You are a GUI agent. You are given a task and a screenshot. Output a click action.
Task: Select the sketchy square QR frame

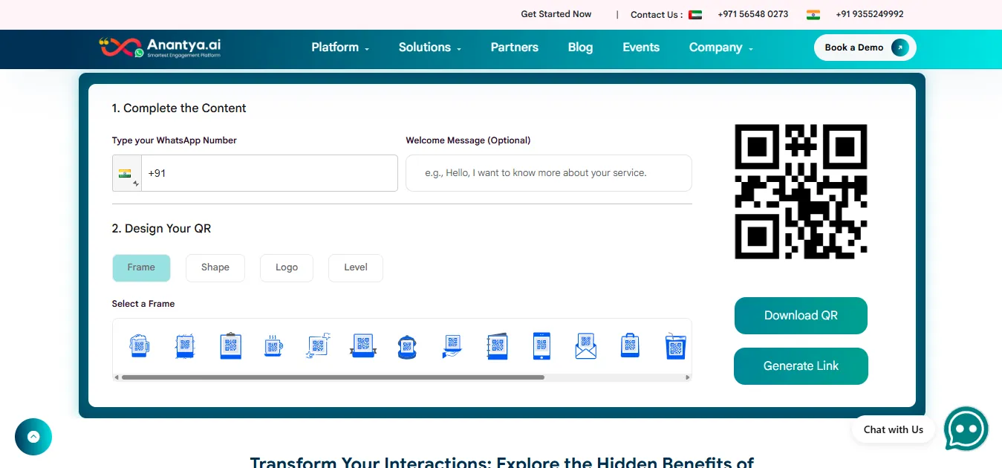coord(185,346)
